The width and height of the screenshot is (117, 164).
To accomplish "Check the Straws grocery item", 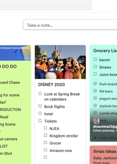I will click(x=95, y=67).
